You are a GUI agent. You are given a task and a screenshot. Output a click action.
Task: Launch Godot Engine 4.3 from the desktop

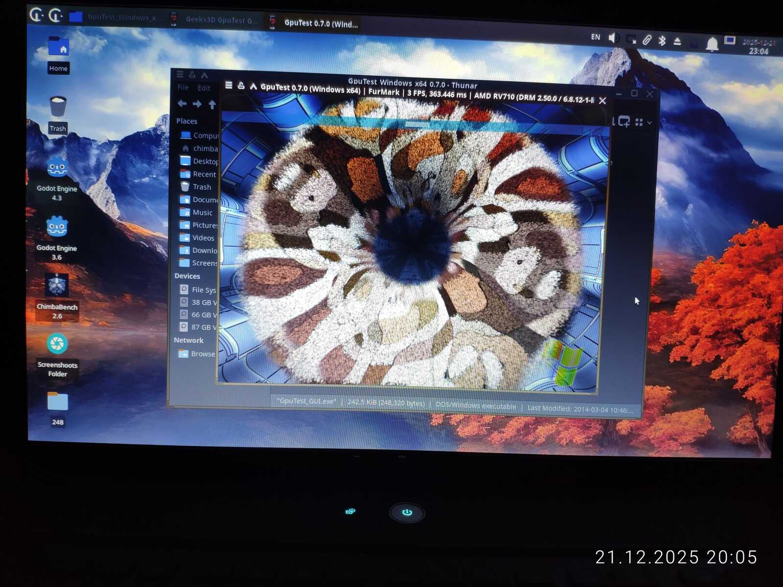coord(57,179)
